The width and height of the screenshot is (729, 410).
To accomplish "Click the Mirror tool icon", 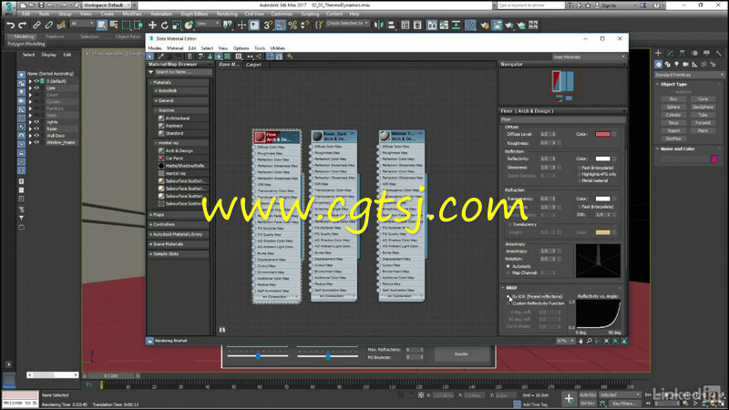I will tap(379, 26).
